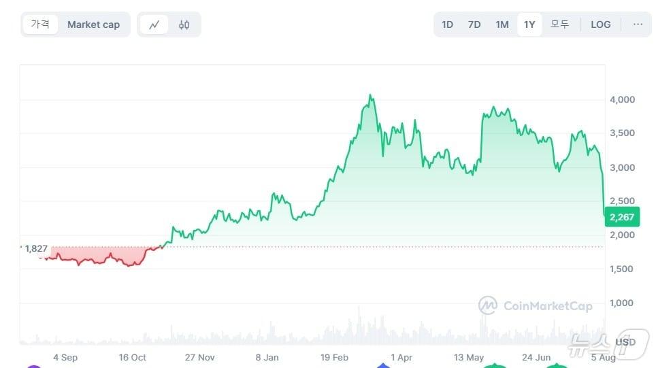Set the time range to 1D
This screenshot has width=656, height=368.
click(x=447, y=24)
